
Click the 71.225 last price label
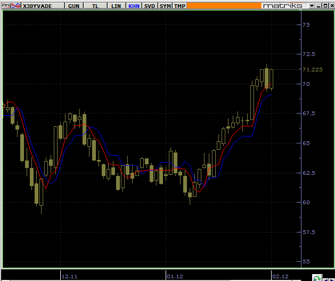312,70
